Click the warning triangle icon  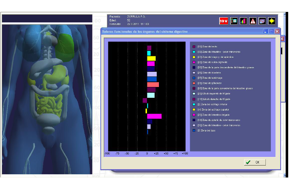[x=253, y=21]
